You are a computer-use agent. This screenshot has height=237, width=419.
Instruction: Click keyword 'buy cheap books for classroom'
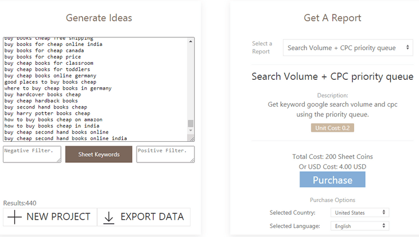(x=49, y=63)
